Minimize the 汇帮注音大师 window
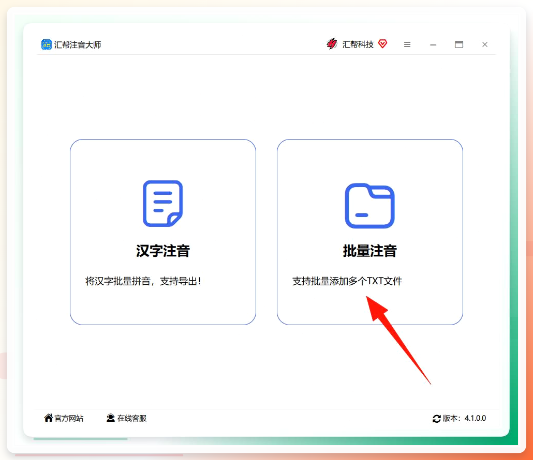Image resolution: width=533 pixels, height=460 pixels. 433,44
